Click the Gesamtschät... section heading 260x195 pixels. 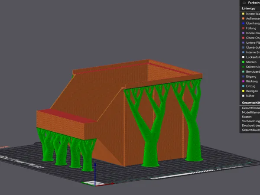point(251,103)
